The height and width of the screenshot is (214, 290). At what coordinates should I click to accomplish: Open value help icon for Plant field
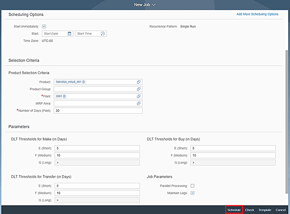pos(139,96)
